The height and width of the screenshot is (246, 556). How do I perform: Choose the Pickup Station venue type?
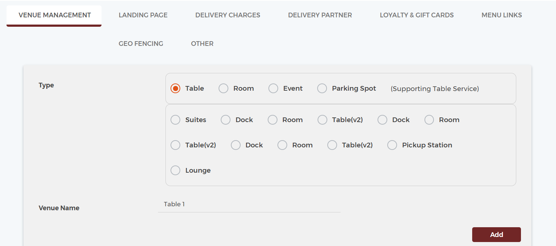point(392,145)
